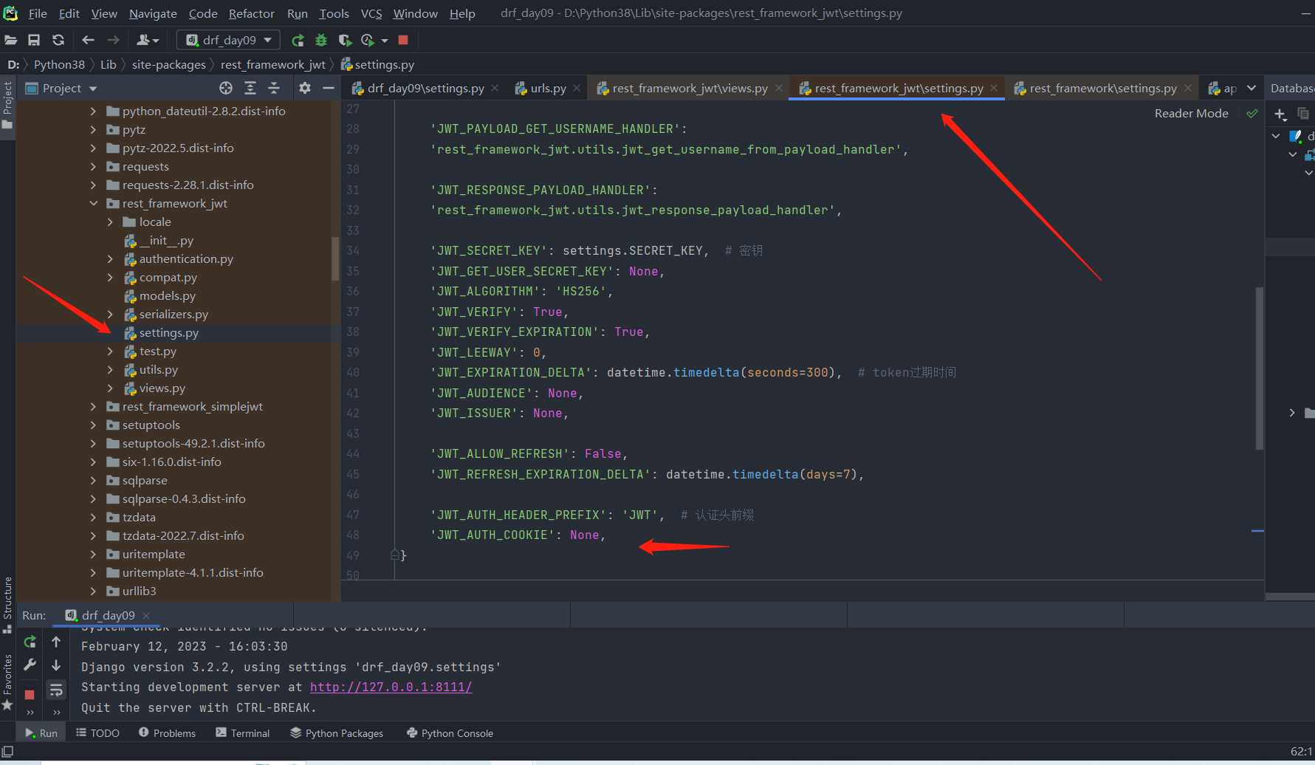1315x765 pixels.
Task: Close the drf_day09 Run tab
Action: [146, 615]
